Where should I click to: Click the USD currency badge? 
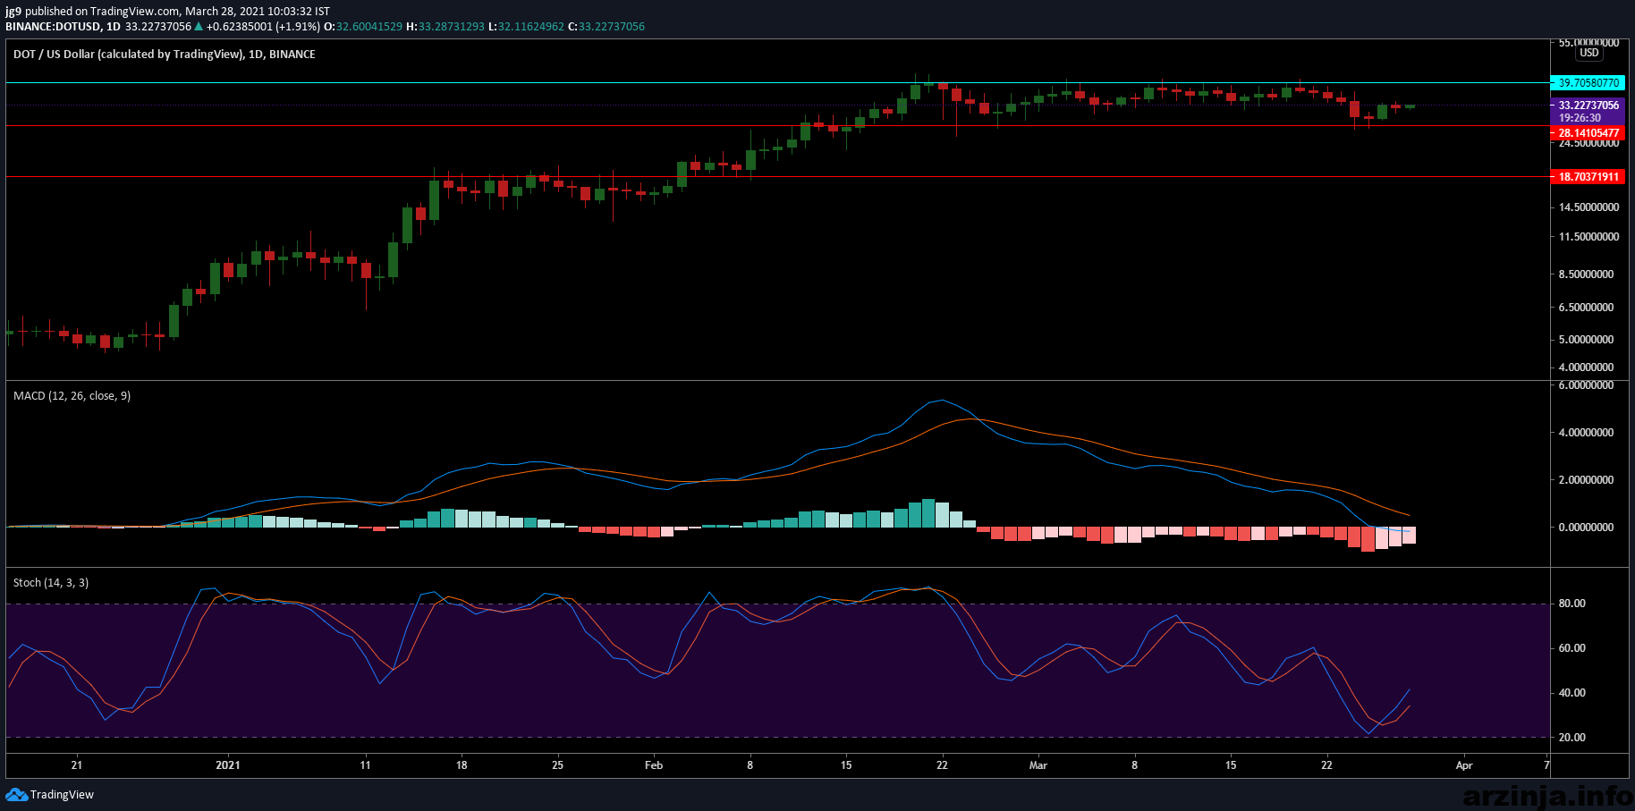1588,53
